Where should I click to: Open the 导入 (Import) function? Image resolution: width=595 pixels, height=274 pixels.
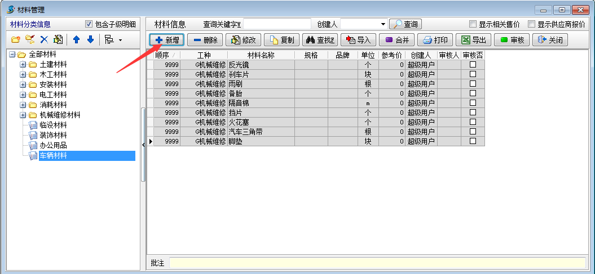coord(358,40)
